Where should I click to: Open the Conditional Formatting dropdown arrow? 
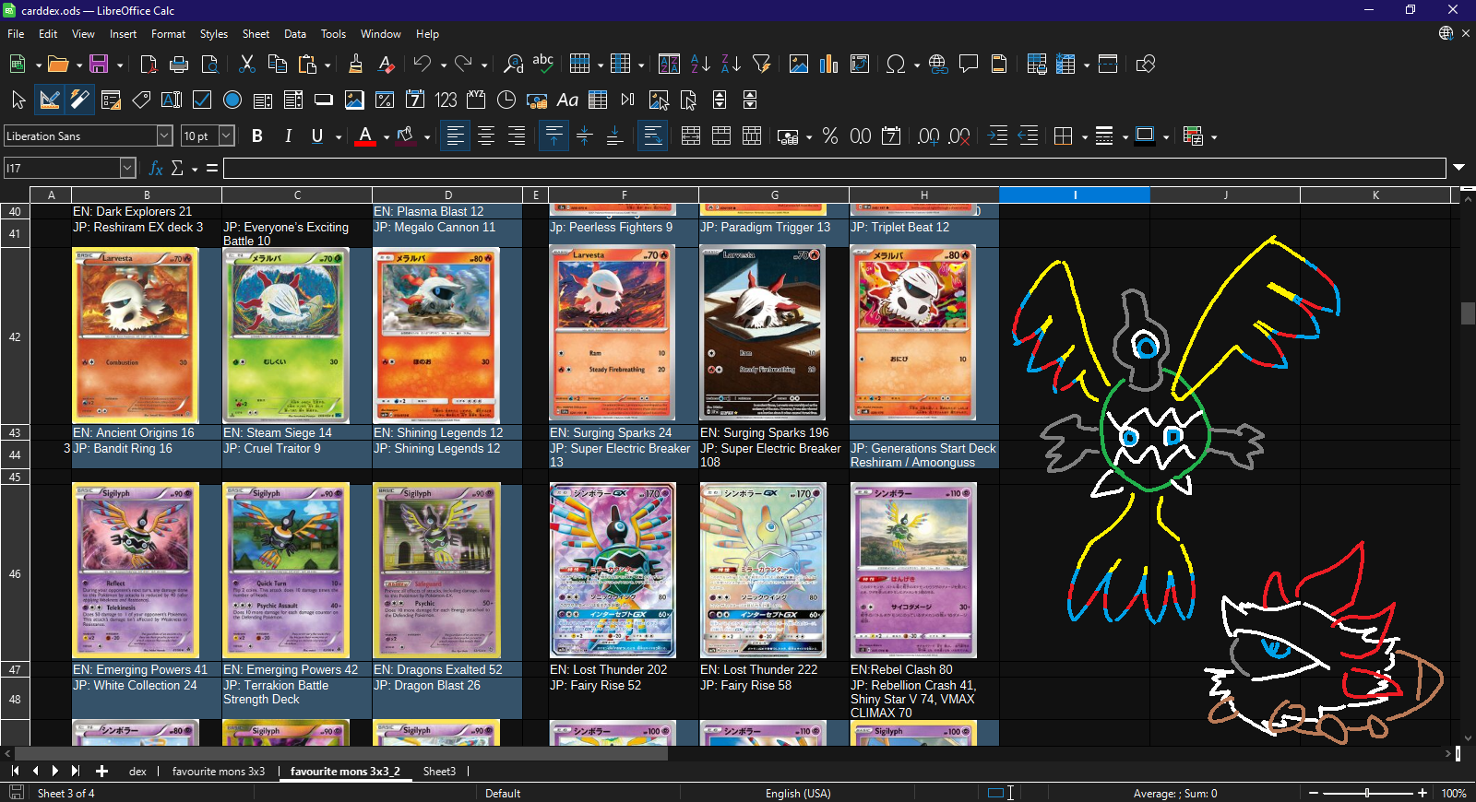pos(1214,137)
